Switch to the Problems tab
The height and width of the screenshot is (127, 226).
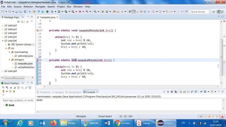click(x=43, y=92)
